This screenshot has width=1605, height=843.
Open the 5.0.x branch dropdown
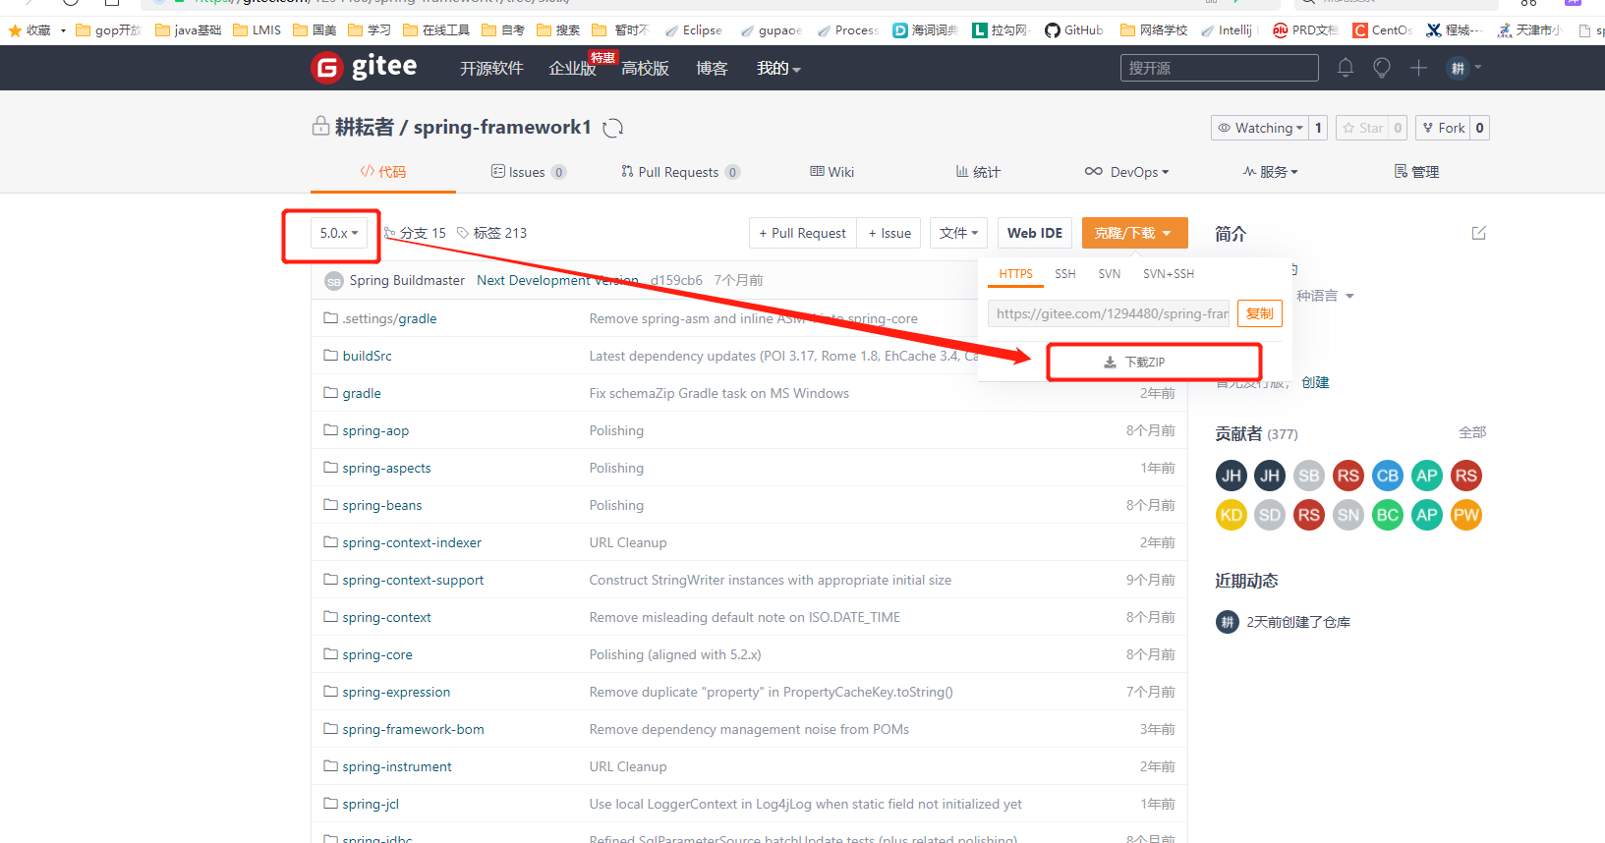tap(341, 233)
